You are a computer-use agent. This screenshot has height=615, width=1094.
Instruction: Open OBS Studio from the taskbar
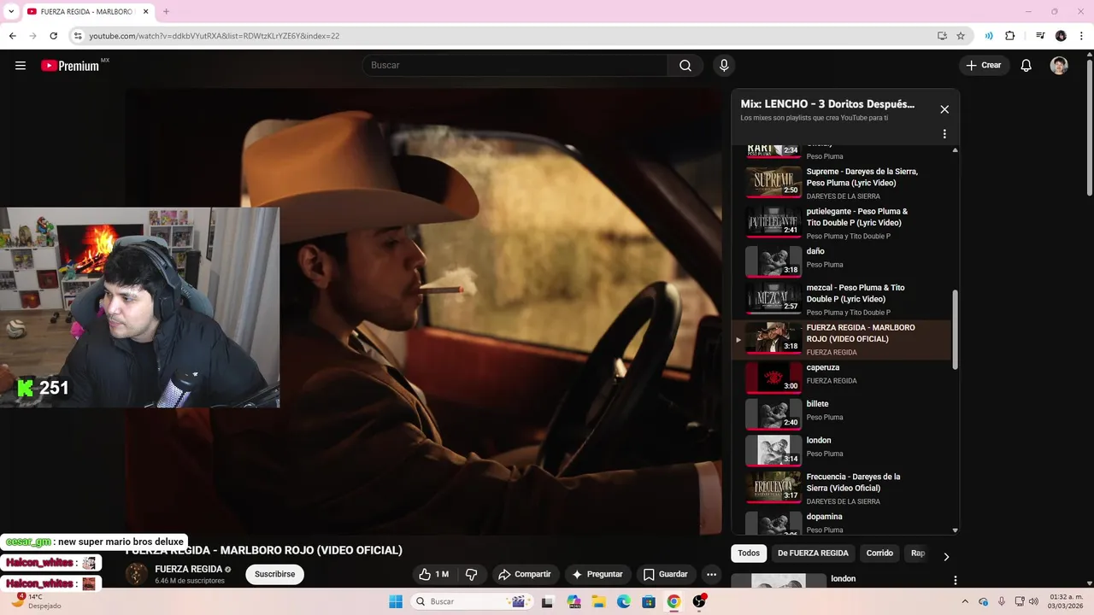tap(699, 601)
